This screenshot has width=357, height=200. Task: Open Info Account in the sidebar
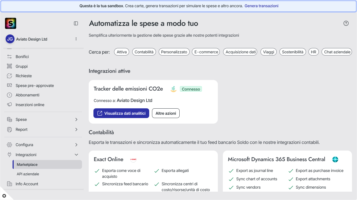click(x=27, y=184)
